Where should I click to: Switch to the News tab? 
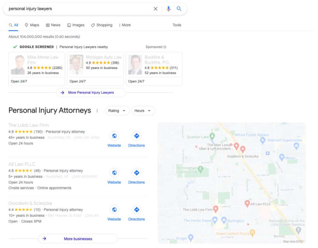pyautogui.click(x=53, y=25)
